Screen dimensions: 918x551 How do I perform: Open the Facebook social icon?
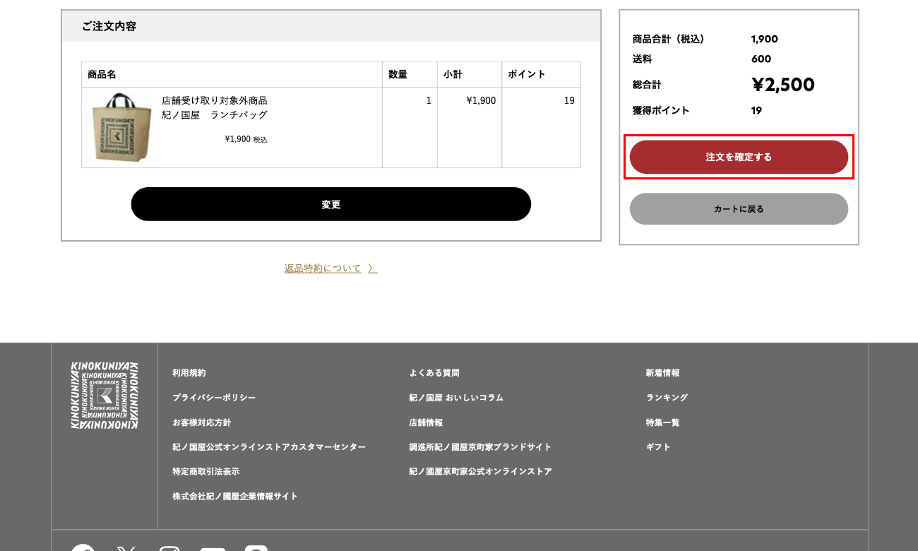point(83,548)
